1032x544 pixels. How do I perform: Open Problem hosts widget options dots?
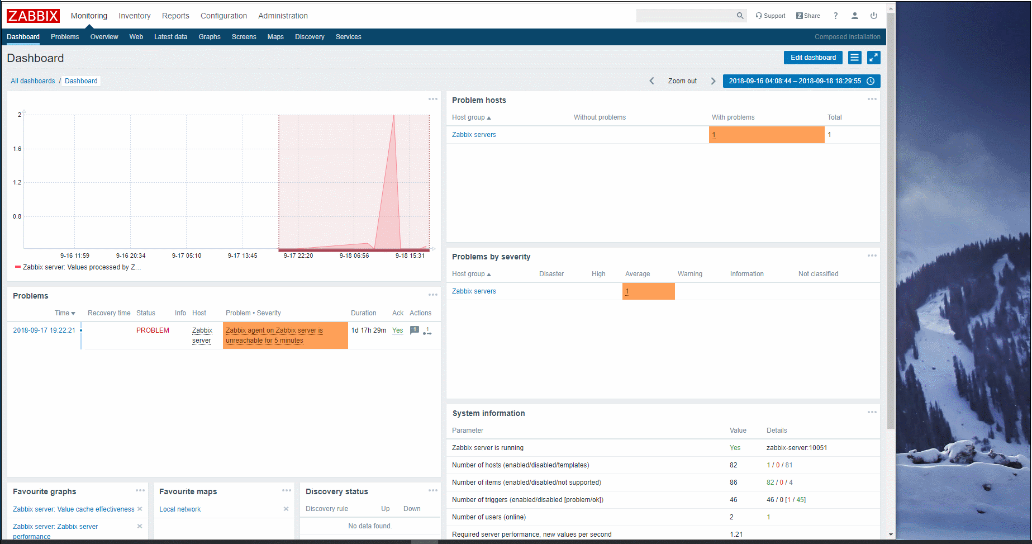point(872,99)
